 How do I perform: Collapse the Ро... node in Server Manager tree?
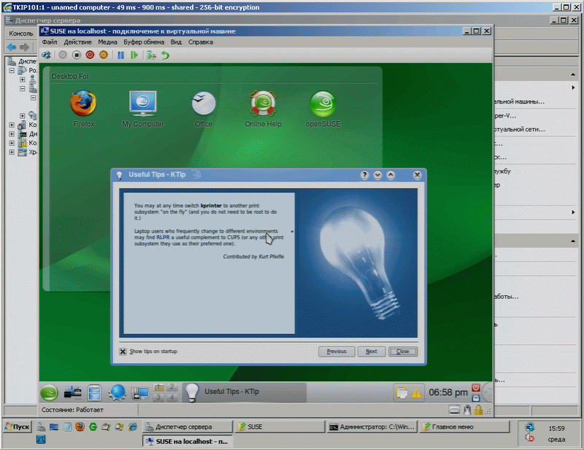coord(12,70)
